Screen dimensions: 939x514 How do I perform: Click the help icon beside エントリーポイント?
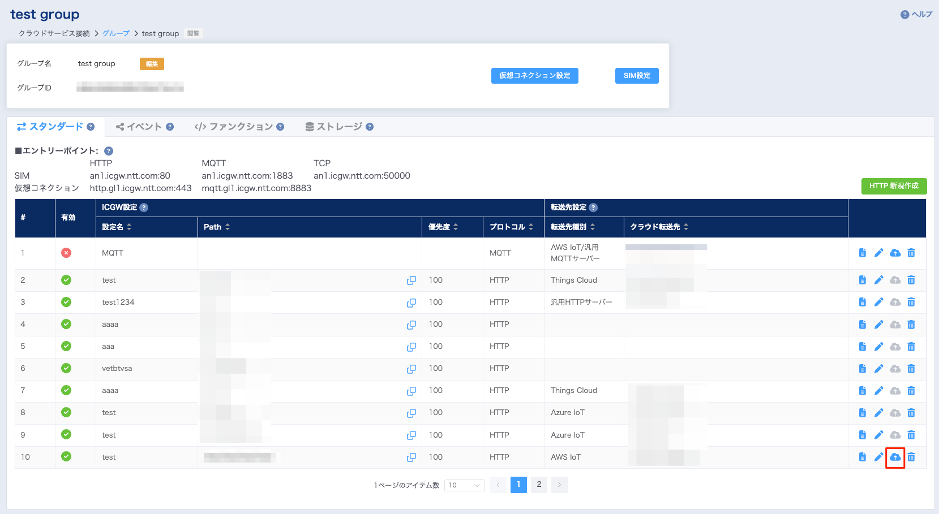[109, 151]
